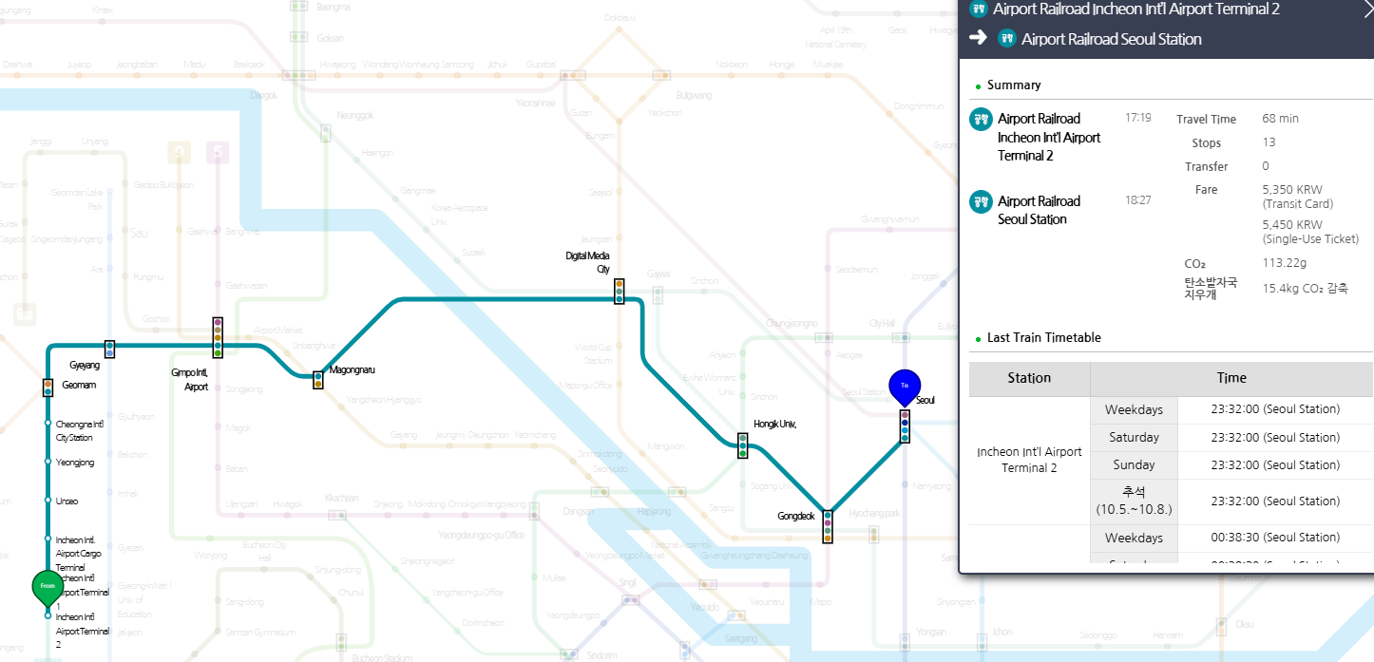1374x662 pixels.
Task: Click the Gyeyang station marker
Action: pyautogui.click(x=109, y=349)
